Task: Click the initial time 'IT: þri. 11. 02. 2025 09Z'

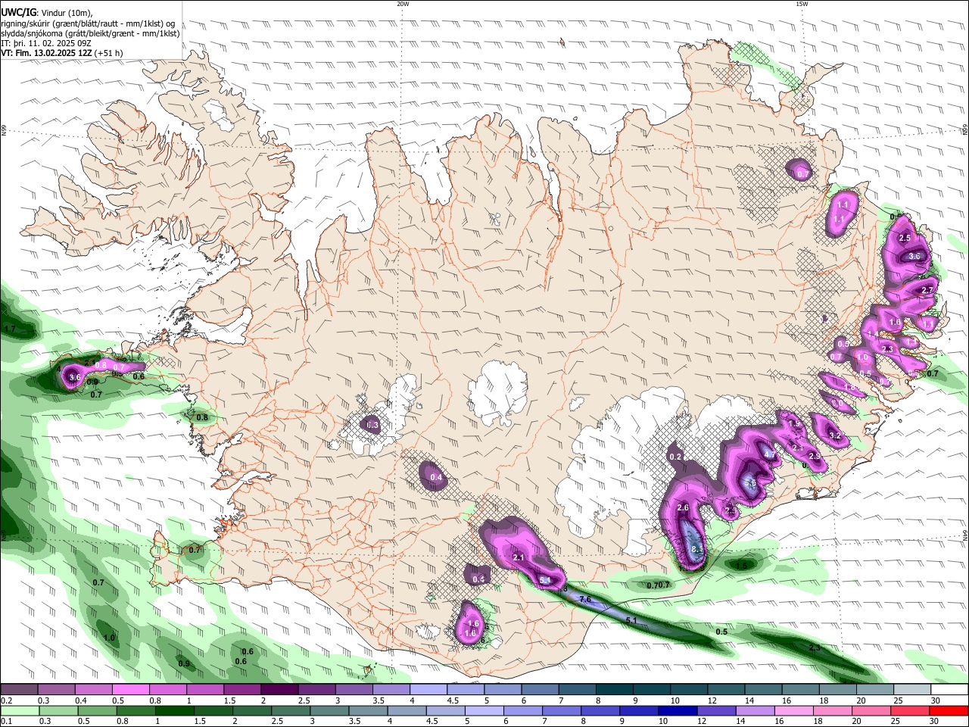Action: point(47,43)
